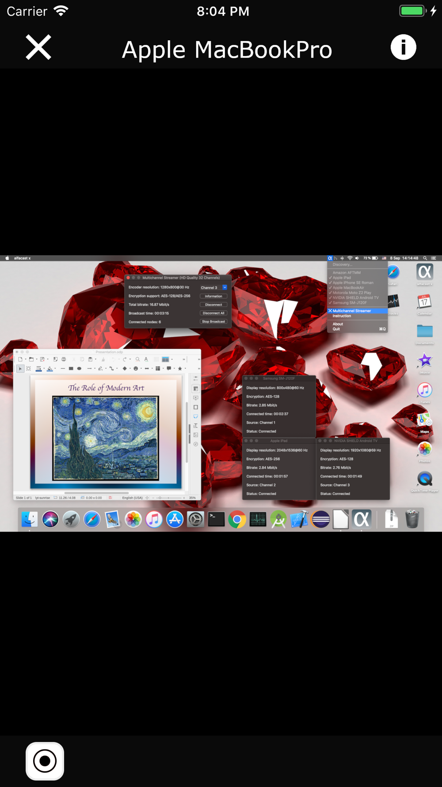Screen dimensions: 442x787
Task: Open Finder in the Dock
Action: click(x=30, y=519)
